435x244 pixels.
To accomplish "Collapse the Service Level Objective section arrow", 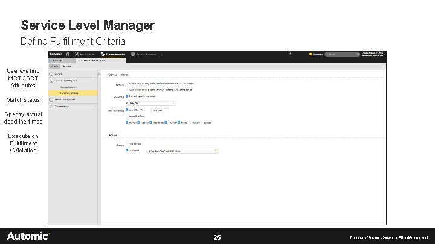I will [95, 81].
